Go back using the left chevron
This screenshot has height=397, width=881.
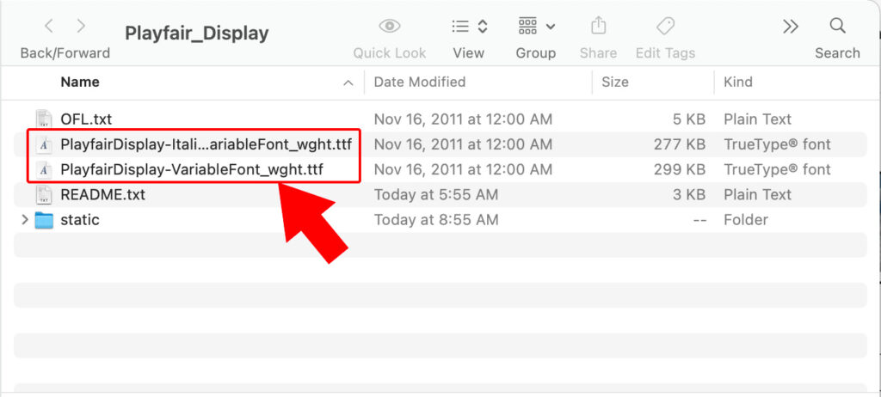49,26
